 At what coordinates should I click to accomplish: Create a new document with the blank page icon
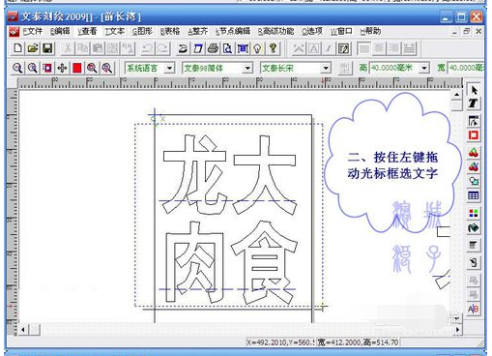click(17, 48)
